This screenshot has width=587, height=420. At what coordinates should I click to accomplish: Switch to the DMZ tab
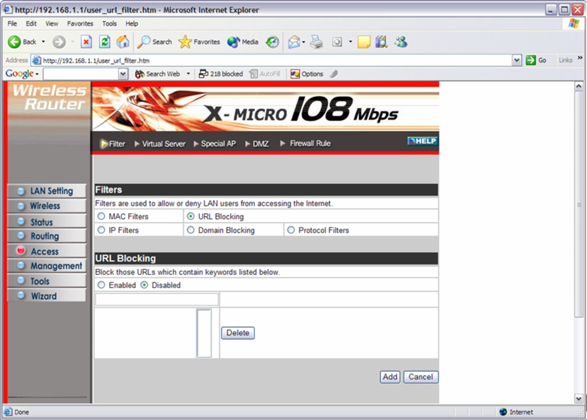[257, 144]
